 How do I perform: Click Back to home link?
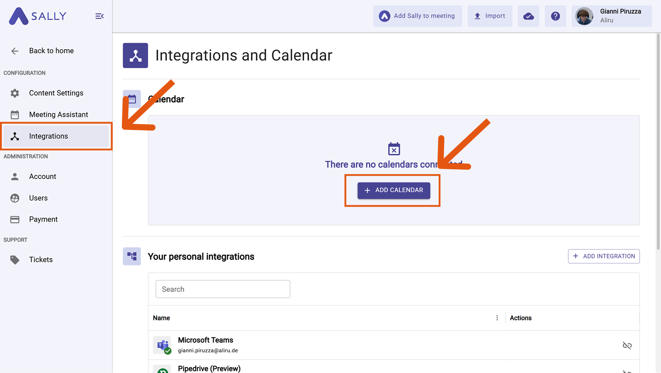[x=52, y=51]
